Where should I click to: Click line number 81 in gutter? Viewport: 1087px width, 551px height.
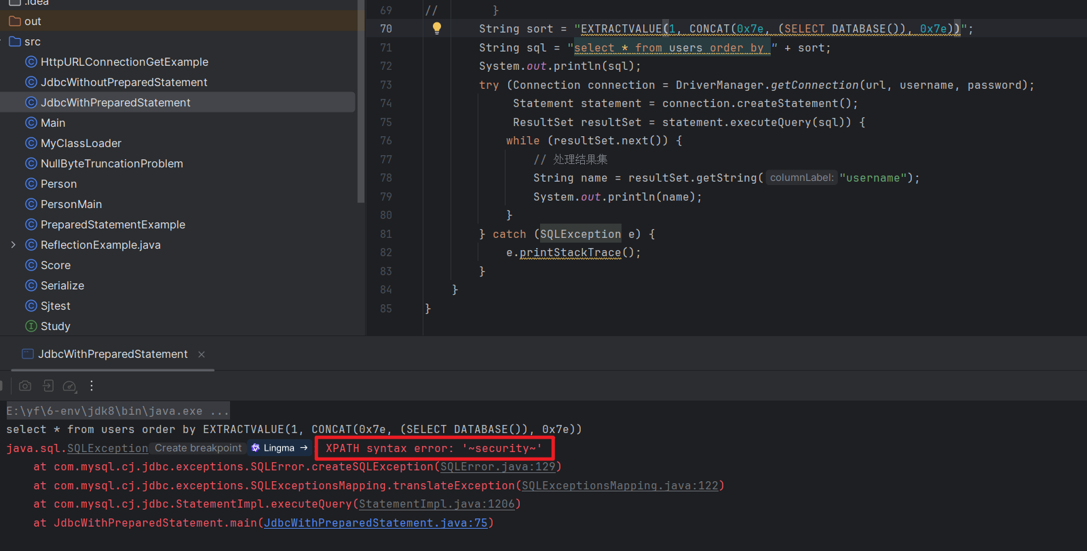click(x=386, y=234)
